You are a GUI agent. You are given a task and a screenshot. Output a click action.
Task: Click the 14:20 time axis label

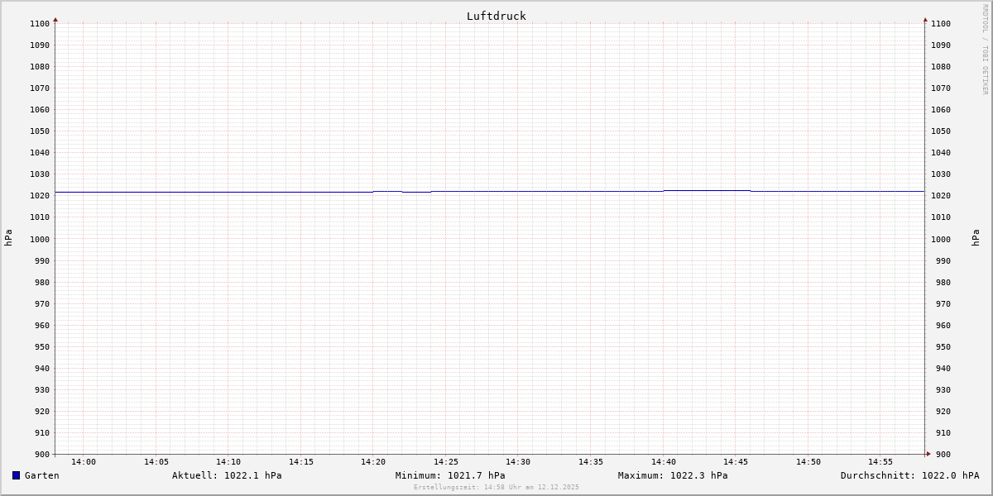pos(373,462)
